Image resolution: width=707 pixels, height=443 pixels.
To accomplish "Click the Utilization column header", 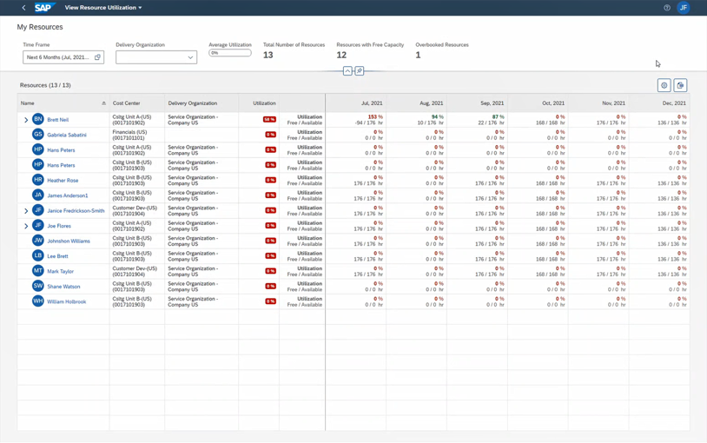I will [259, 103].
